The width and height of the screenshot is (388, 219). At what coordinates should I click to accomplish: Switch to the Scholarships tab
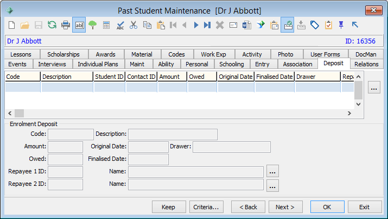(x=63, y=54)
